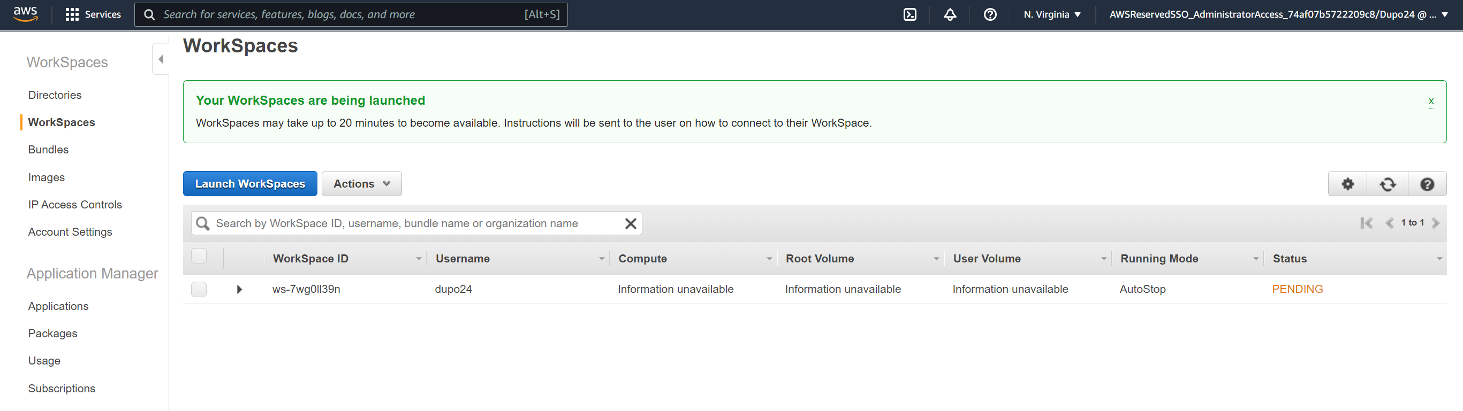Image resolution: width=1463 pixels, height=411 pixels.
Task: Click WorkSpace ID ws-7wg0ll39n cell
Action: (x=306, y=290)
